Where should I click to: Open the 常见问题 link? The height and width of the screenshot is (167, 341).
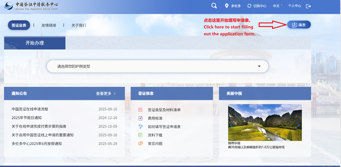(x=155, y=144)
